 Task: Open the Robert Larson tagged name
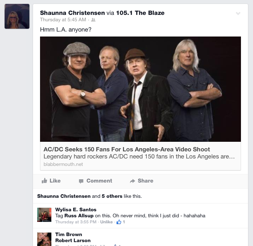click(73, 240)
